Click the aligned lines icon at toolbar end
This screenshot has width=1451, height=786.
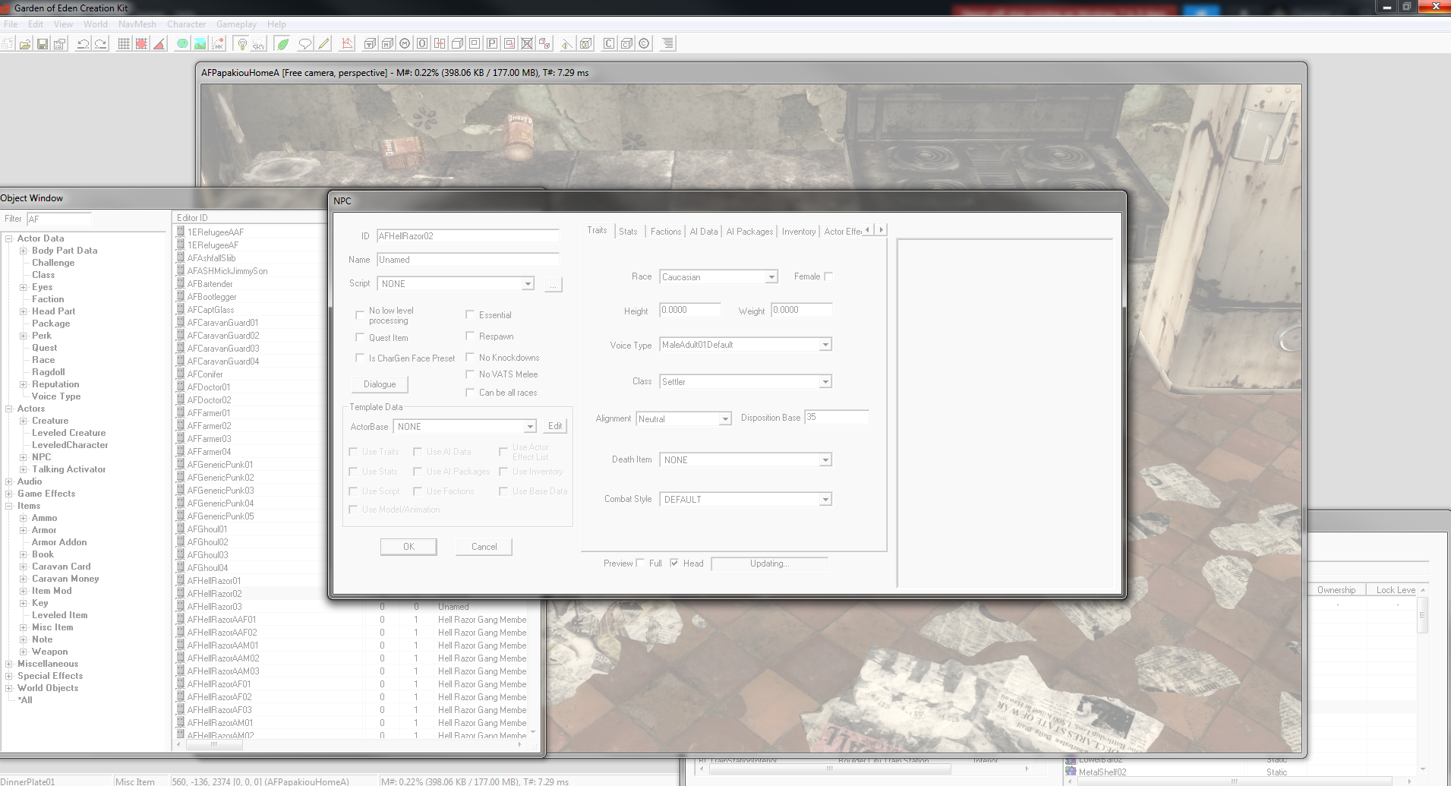[x=667, y=44]
